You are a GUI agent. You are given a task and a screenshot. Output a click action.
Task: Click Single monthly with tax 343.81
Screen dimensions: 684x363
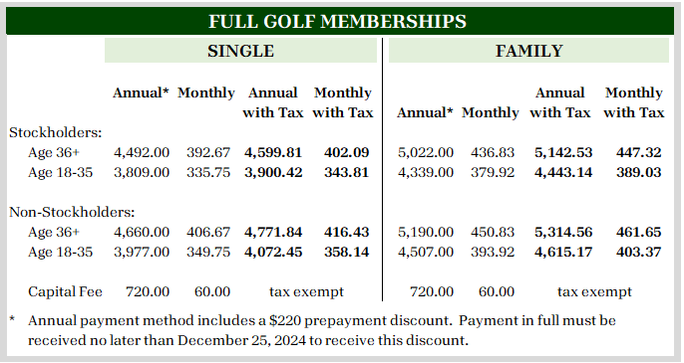(346, 172)
